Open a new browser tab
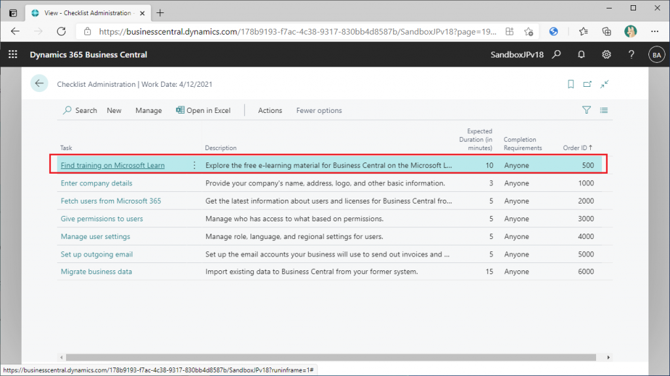 [x=160, y=13]
